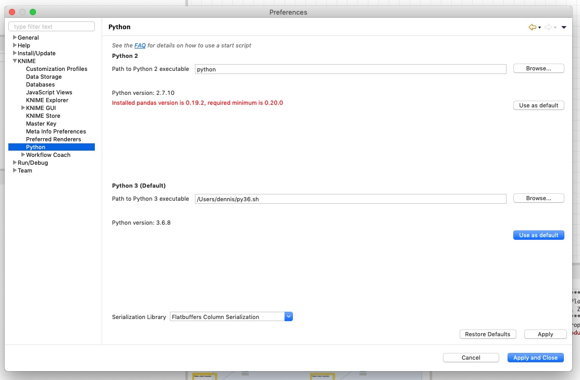
Task: Open the preferences view menu triangle
Action: pos(564,28)
